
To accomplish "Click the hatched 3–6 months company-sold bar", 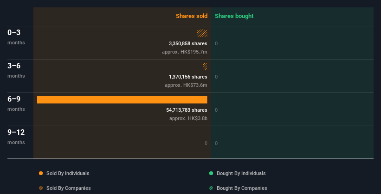I will tap(205, 67).
